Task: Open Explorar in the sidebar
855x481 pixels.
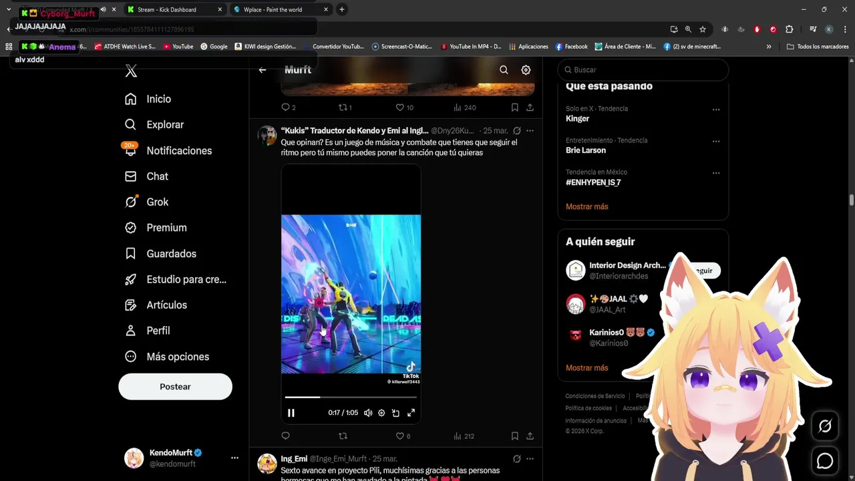Action: 154,125
